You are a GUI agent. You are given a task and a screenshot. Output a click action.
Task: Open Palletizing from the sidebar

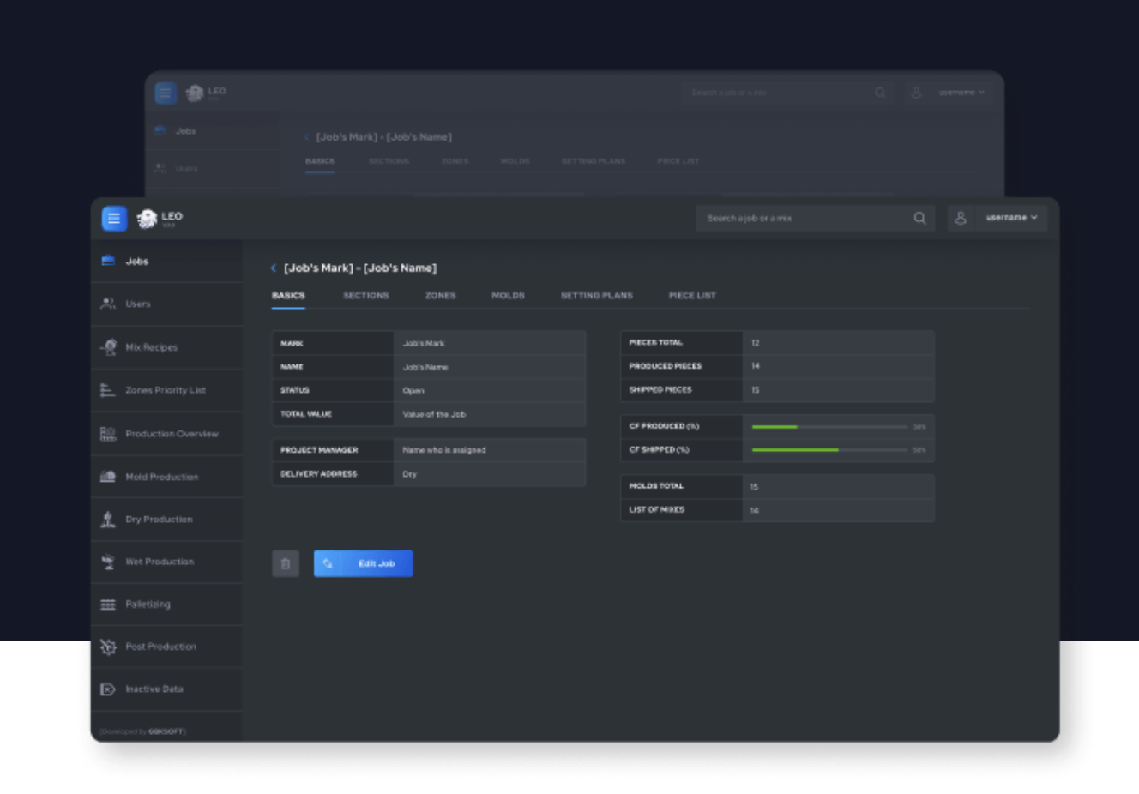click(167, 605)
